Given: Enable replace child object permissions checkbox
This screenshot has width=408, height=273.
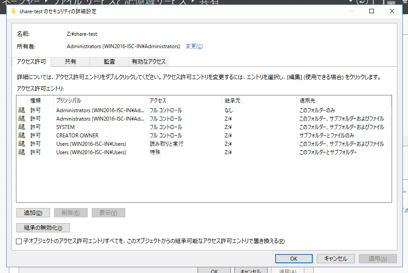Looking at the screenshot, I should point(19,241).
